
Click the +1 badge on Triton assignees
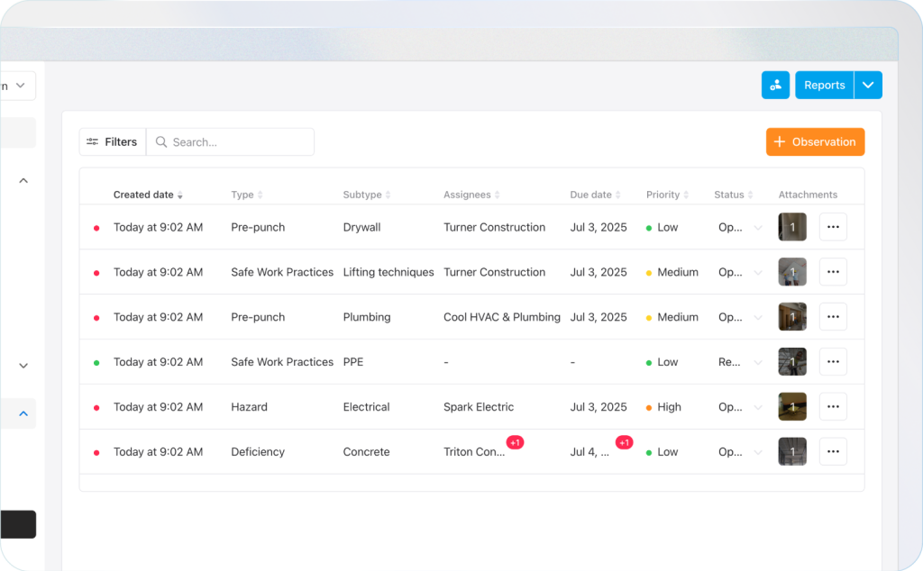point(515,442)
